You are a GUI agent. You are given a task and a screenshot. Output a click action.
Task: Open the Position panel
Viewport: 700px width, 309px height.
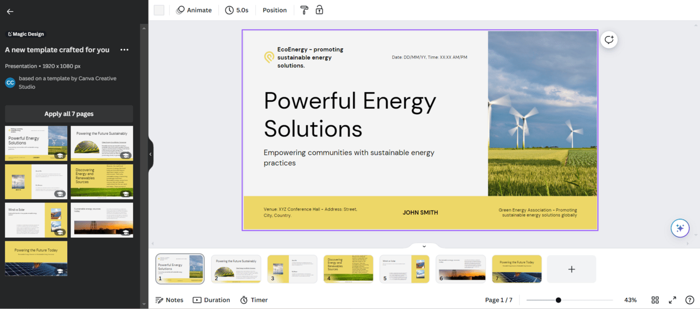(x=275, y=10)
